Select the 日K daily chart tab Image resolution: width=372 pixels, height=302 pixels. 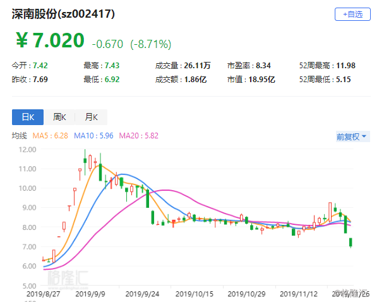28,117
